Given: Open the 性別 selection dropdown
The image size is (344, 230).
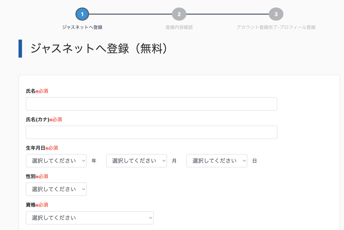Looking at the screenshot, I should (56, 189).
